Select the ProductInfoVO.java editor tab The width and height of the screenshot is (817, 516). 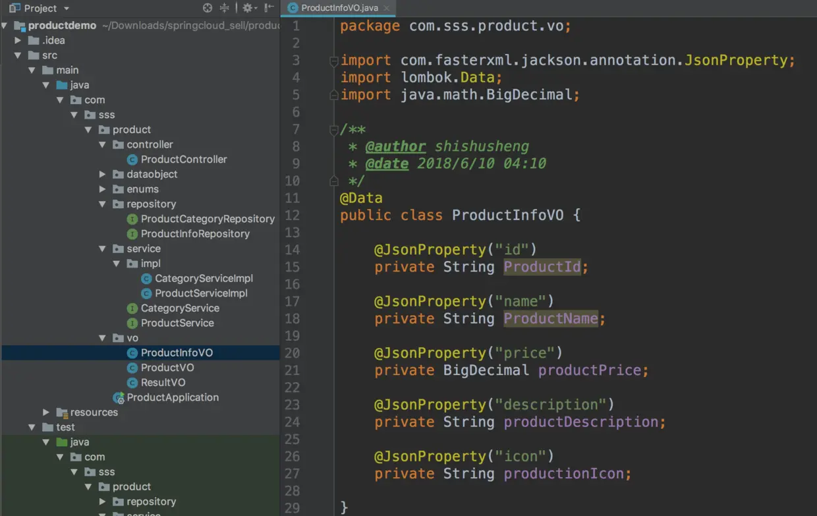[339, 9]
